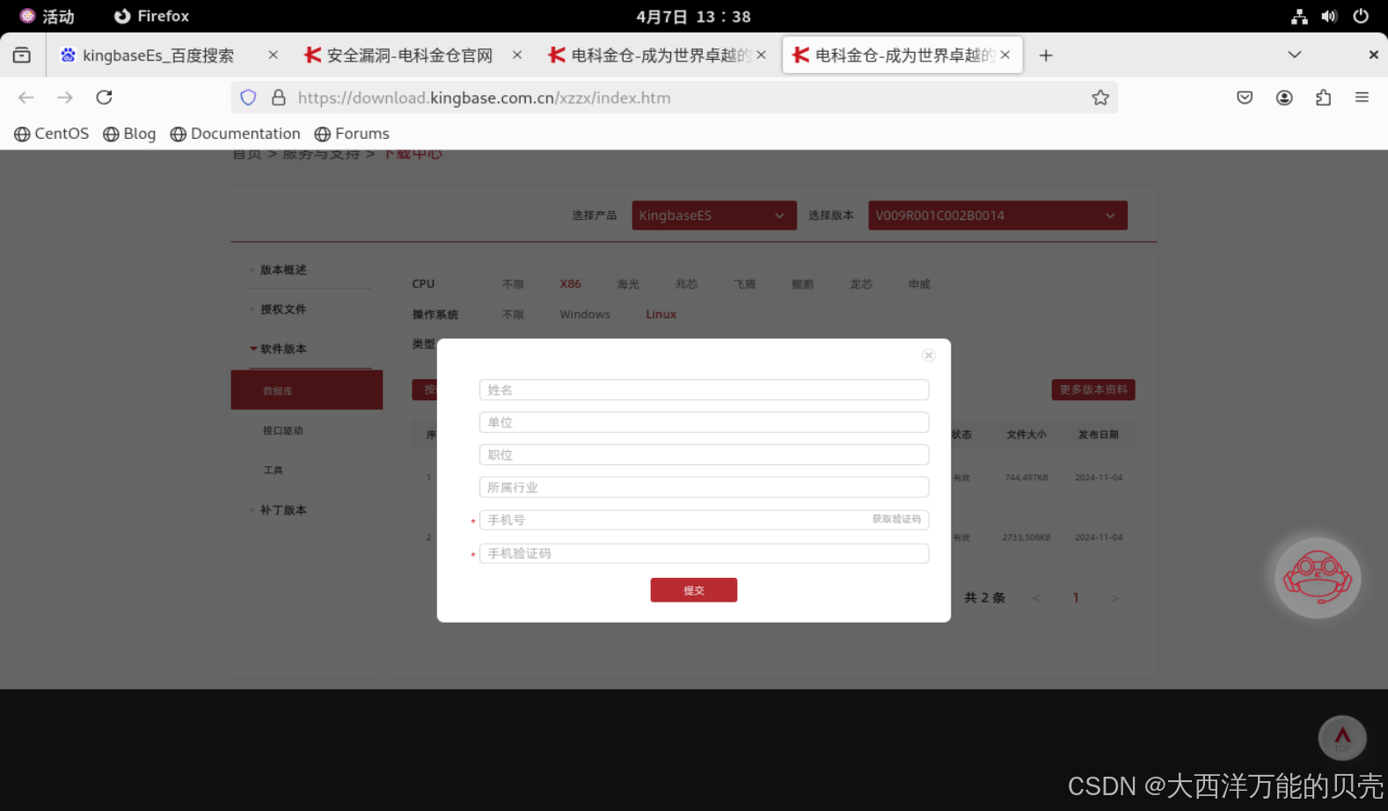Open CentOS bookmark
The image size is (1388, 811).
pyautogui.click(x=52, y=134)
